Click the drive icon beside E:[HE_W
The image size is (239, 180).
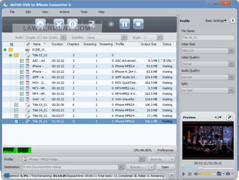tap(27, 50)
